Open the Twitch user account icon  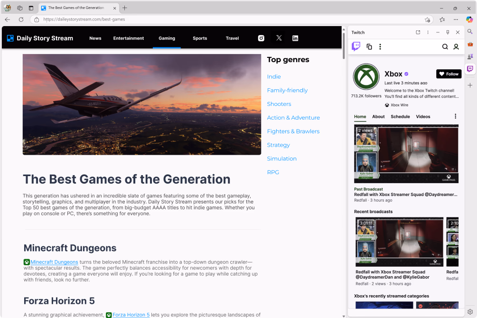pyautogui.click(x=456, y=47)
